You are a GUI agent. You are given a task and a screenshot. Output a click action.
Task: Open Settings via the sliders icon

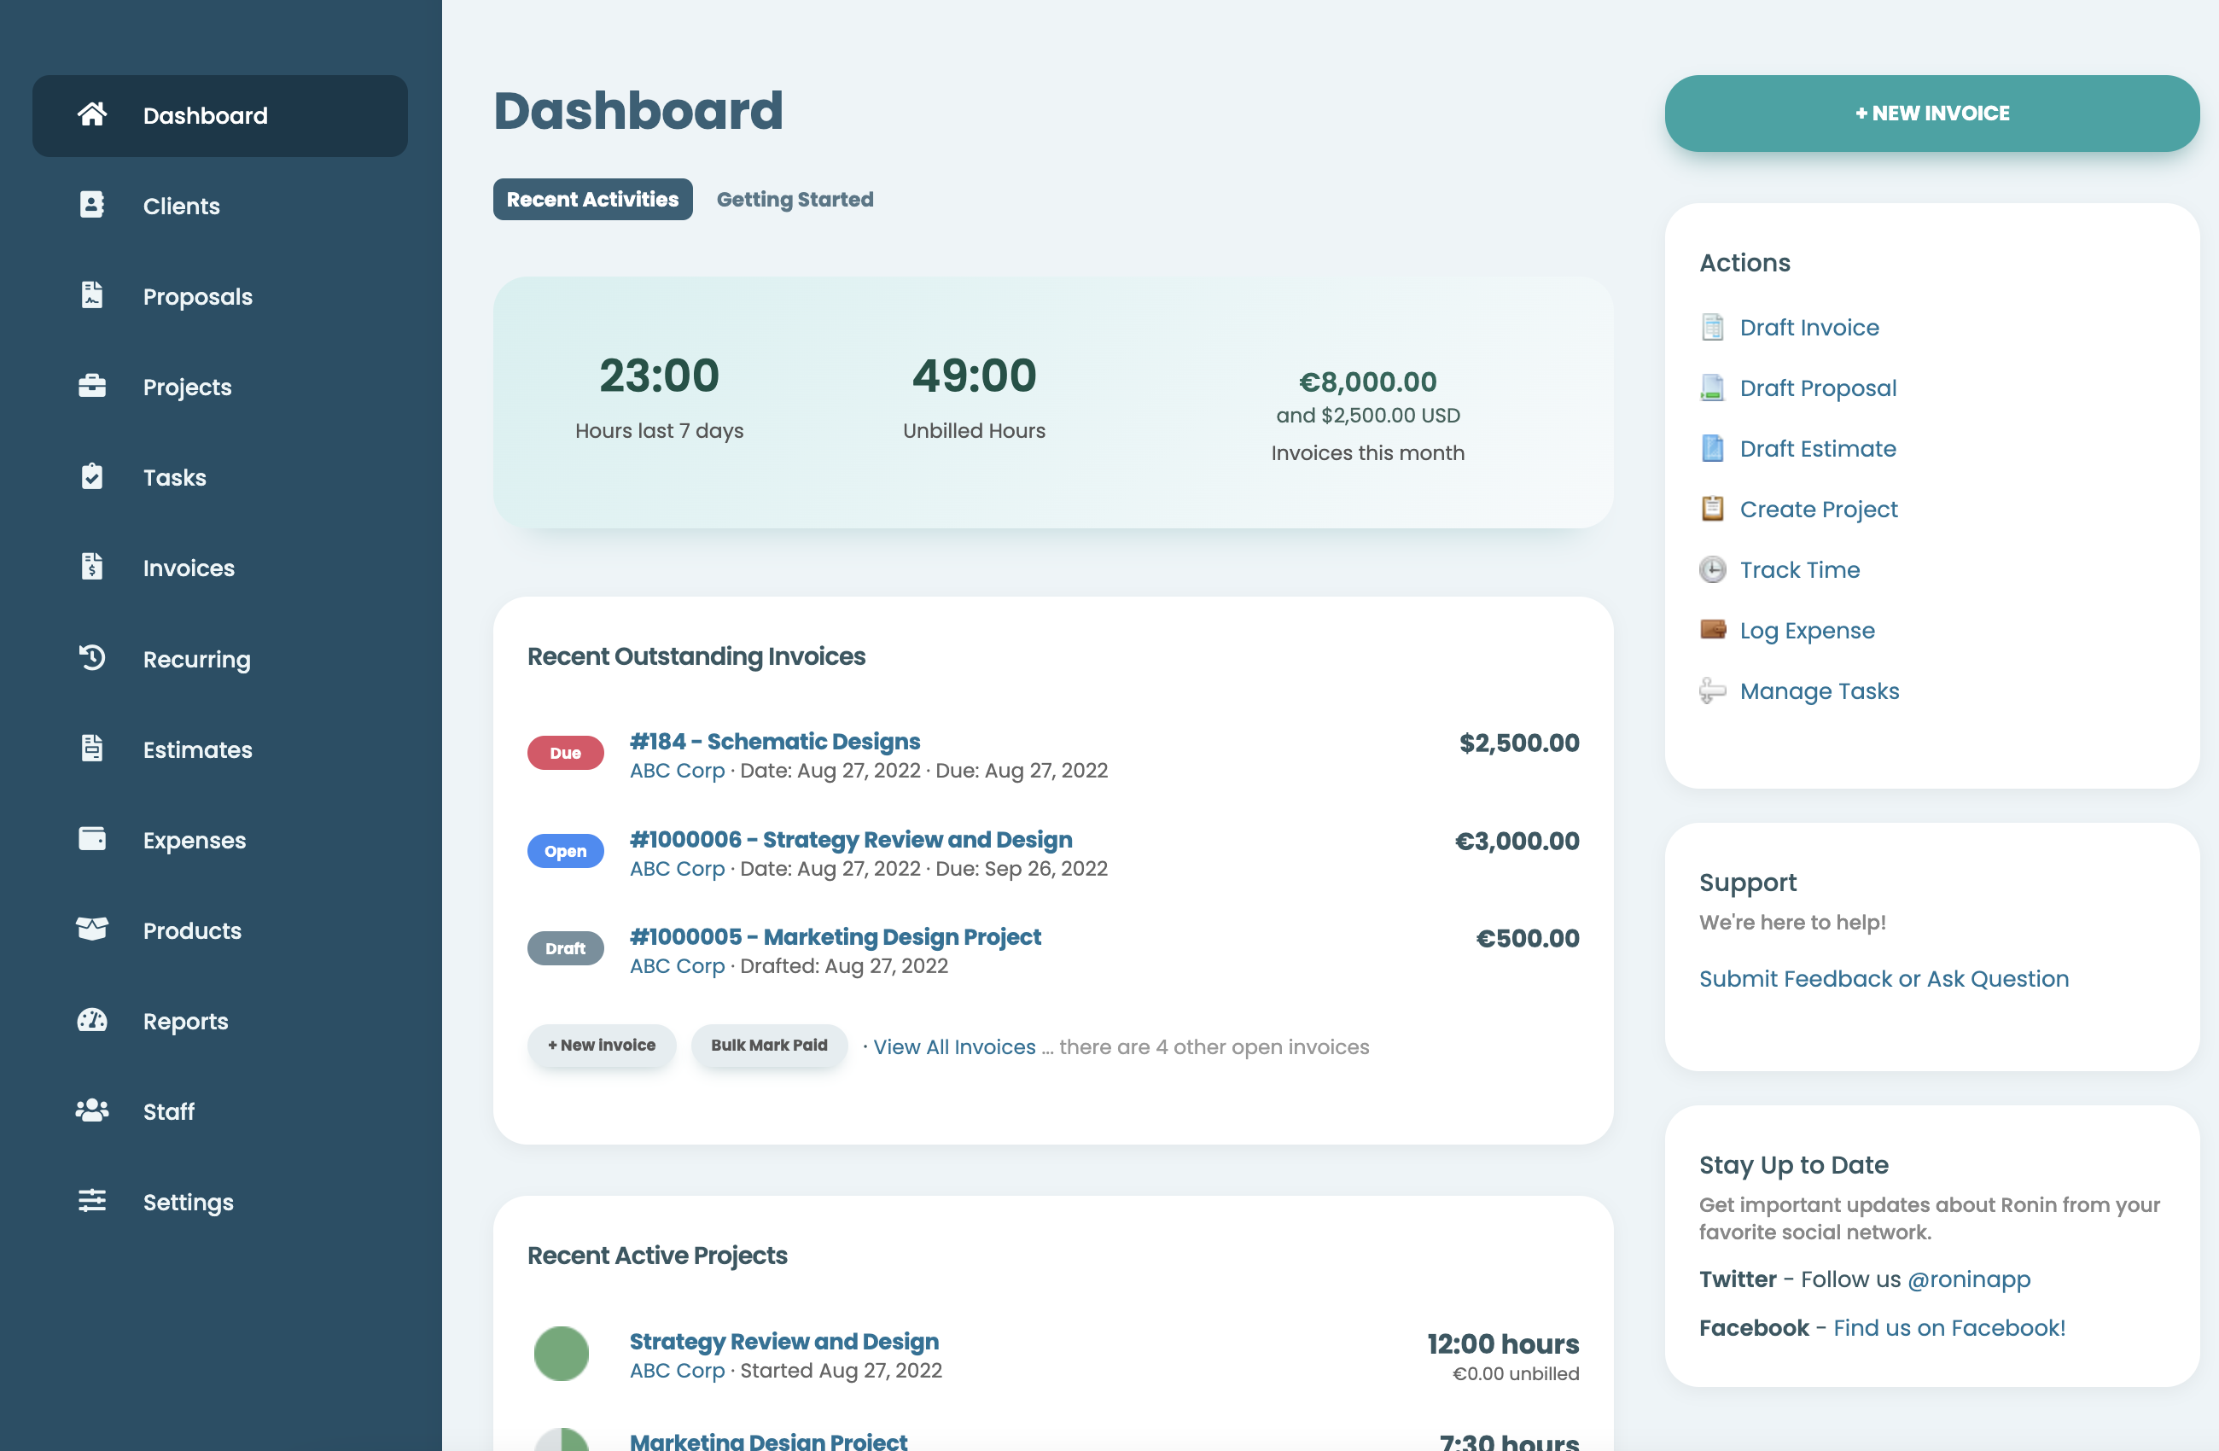(91, 1201)
